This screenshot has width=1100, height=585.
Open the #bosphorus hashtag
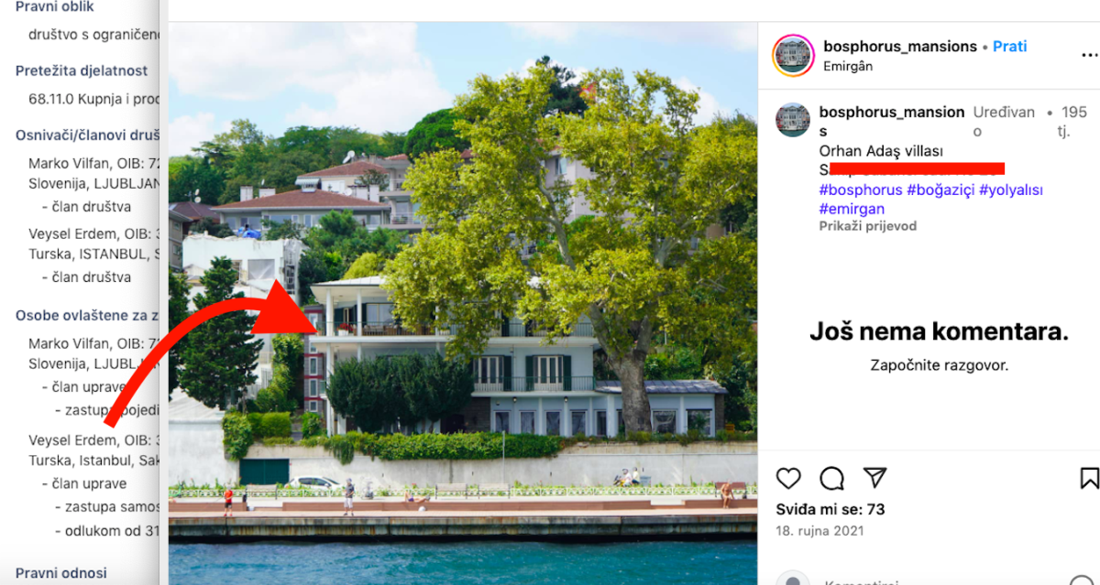861,190
